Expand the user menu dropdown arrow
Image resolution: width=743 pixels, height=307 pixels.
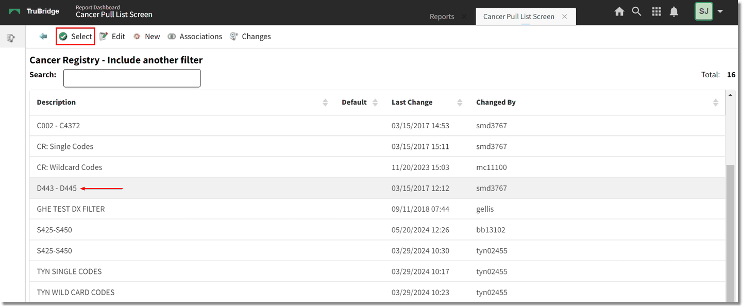720,12
